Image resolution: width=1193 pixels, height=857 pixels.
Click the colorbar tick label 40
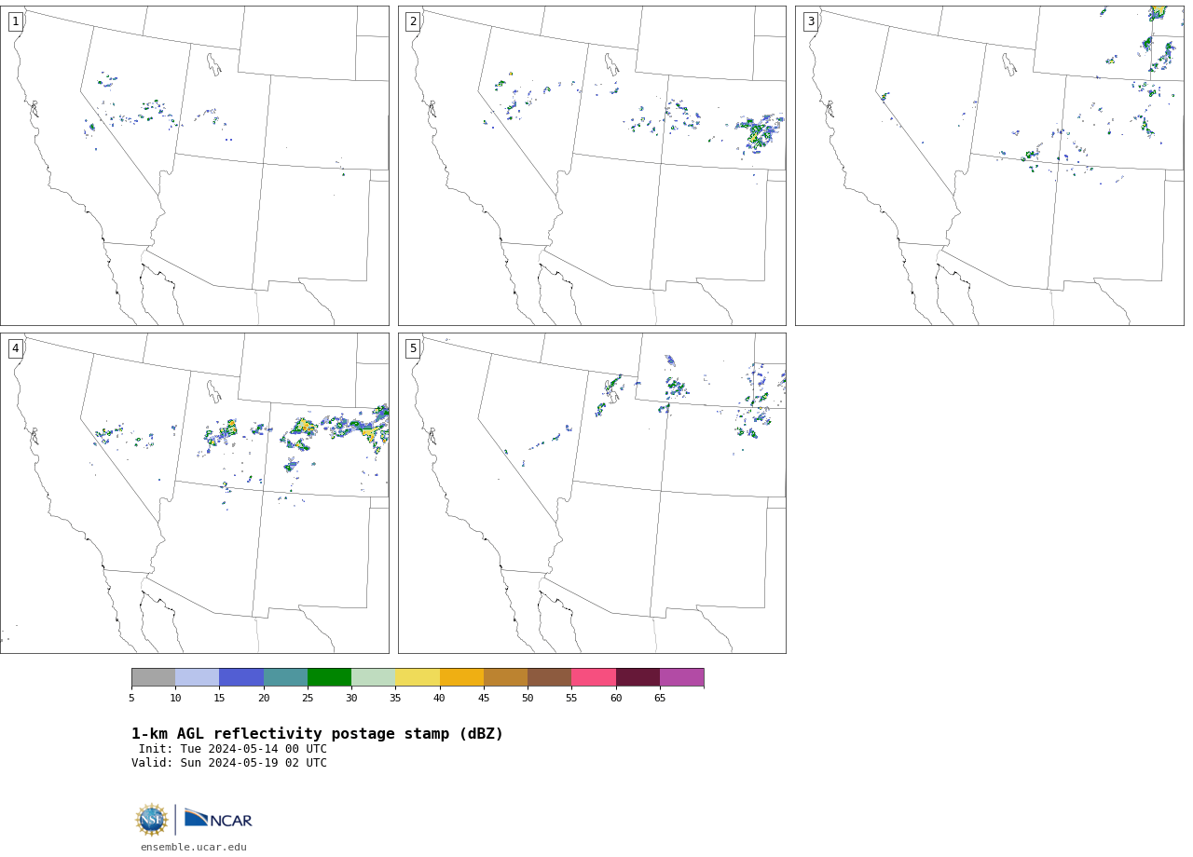[439, 698]
